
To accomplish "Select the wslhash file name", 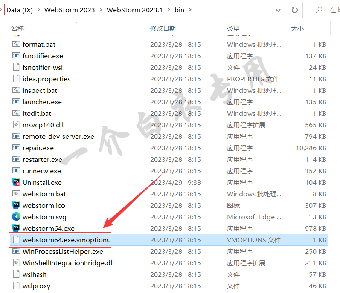I will coord(35,274).
